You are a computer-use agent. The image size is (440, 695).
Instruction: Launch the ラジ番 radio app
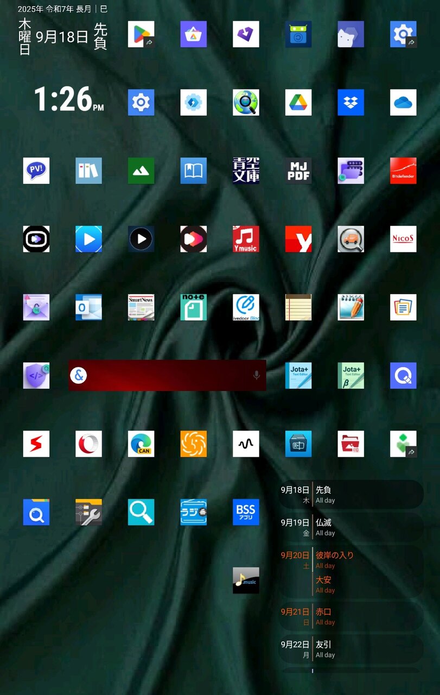click(x=194, y=512)
